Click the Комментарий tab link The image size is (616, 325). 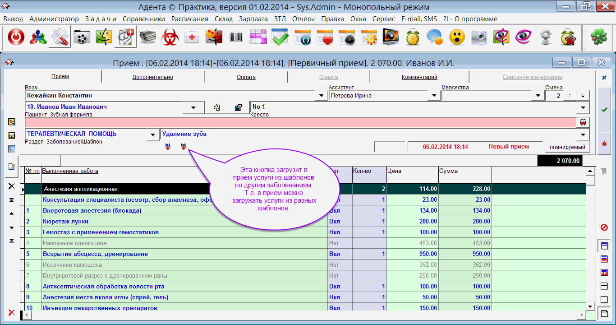point(419,77)
